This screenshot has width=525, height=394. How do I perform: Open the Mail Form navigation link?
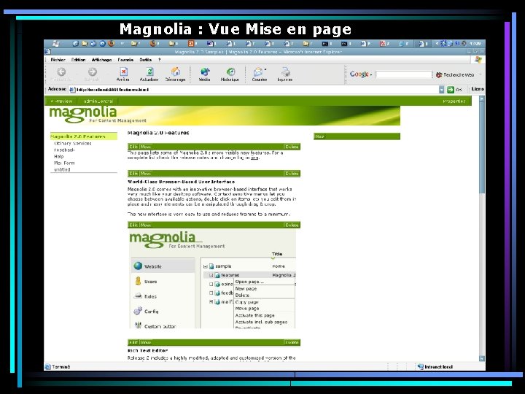point(65,163)
